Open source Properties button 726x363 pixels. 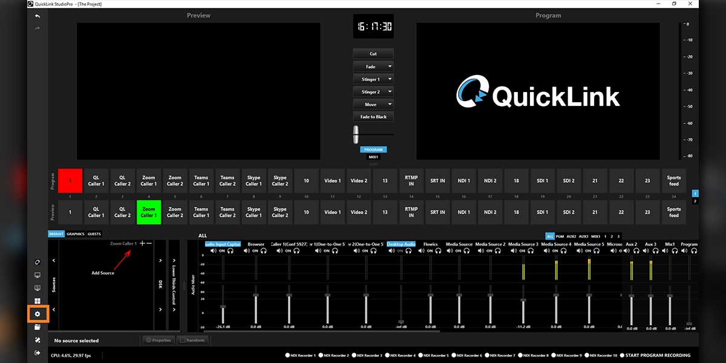pyautogui.click(x=159, y=340)
